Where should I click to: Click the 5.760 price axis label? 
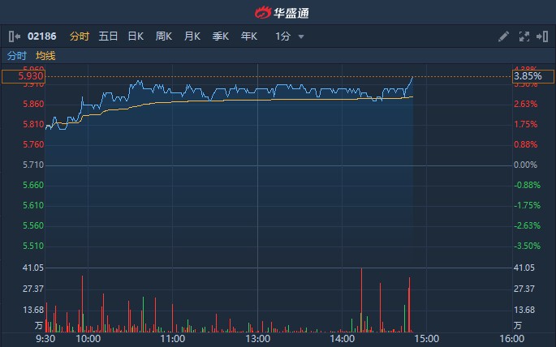point(33,144)
